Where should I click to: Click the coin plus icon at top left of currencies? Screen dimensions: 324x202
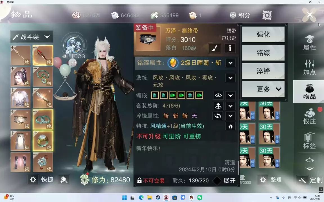(x=76, y=15)
